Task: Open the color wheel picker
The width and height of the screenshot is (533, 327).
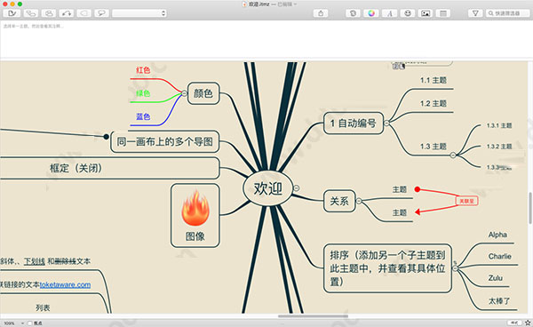Action: point(371,13)
